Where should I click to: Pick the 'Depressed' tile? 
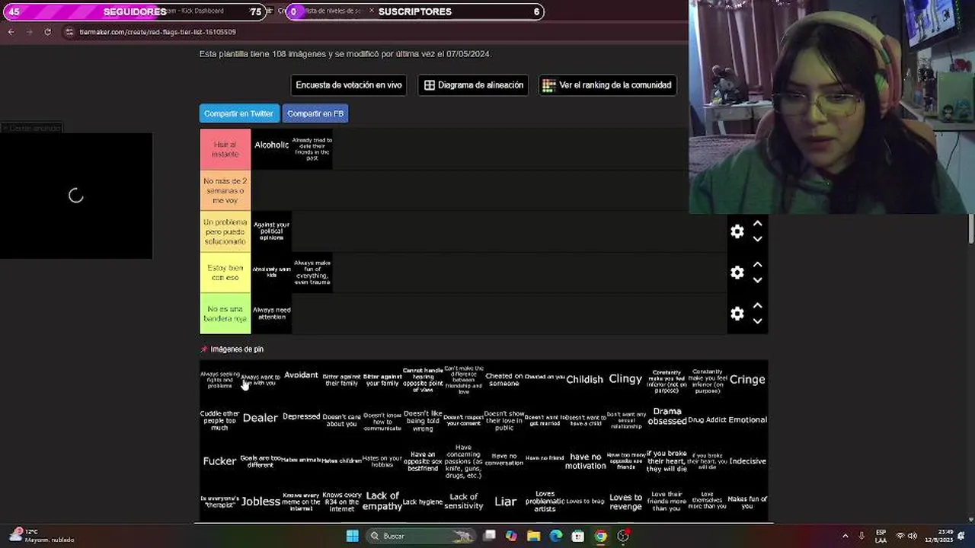point(301,419)
